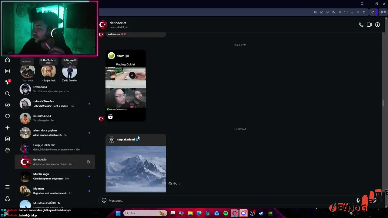Image resolution: width=388 pixels, height=218 pixels.
Task: Open the Windows Start menu
Action: tap(118, 213)
